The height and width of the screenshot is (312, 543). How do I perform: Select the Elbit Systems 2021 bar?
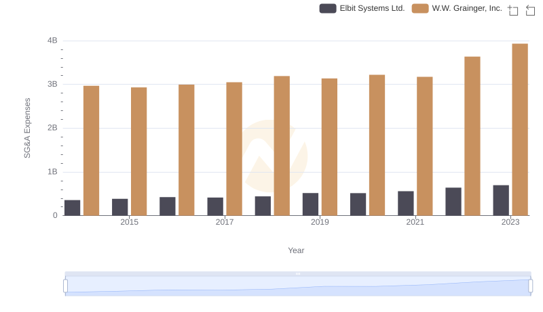coord(405,203)
